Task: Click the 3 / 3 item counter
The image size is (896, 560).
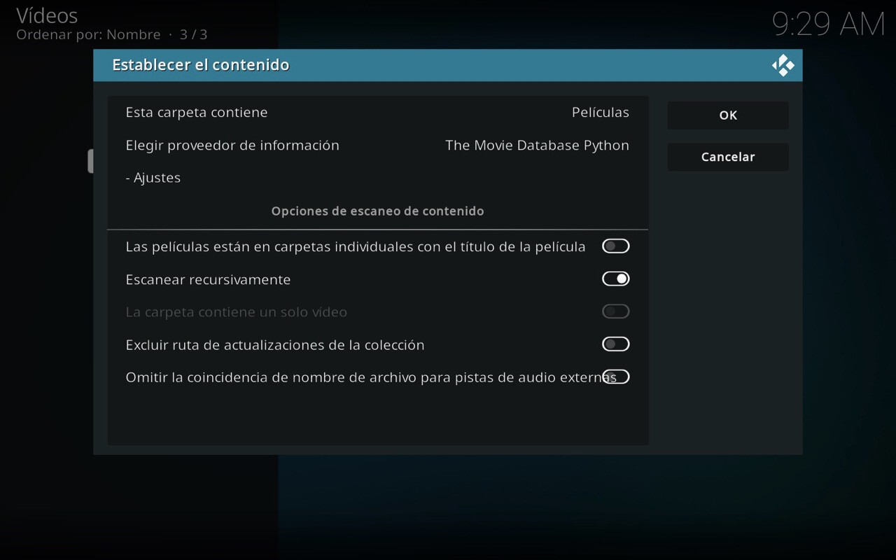Action: click(x=193, y=34)
